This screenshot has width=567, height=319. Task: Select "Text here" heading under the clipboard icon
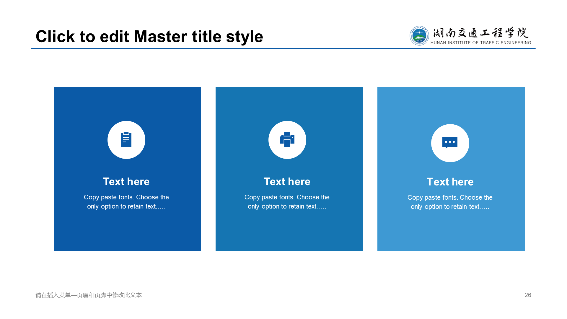point(126,181)
